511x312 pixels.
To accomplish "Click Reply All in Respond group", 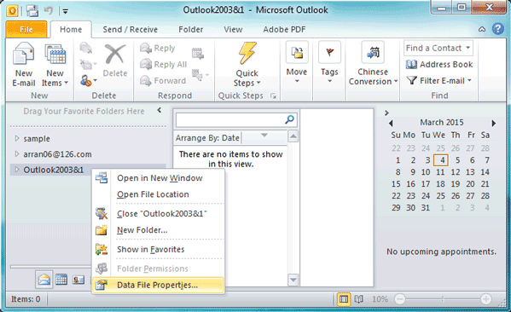I will click(x=163, y=64).
